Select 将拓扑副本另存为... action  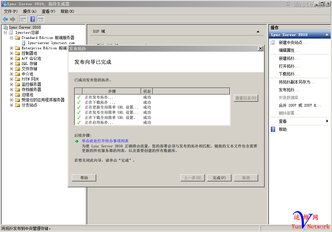[297, 82]
